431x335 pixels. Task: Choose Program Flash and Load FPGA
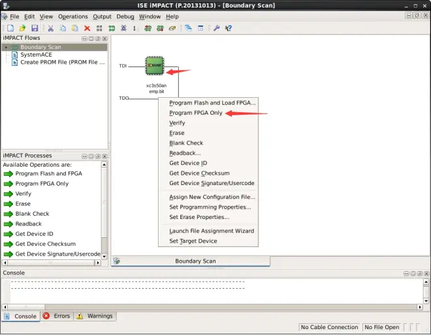208,103
